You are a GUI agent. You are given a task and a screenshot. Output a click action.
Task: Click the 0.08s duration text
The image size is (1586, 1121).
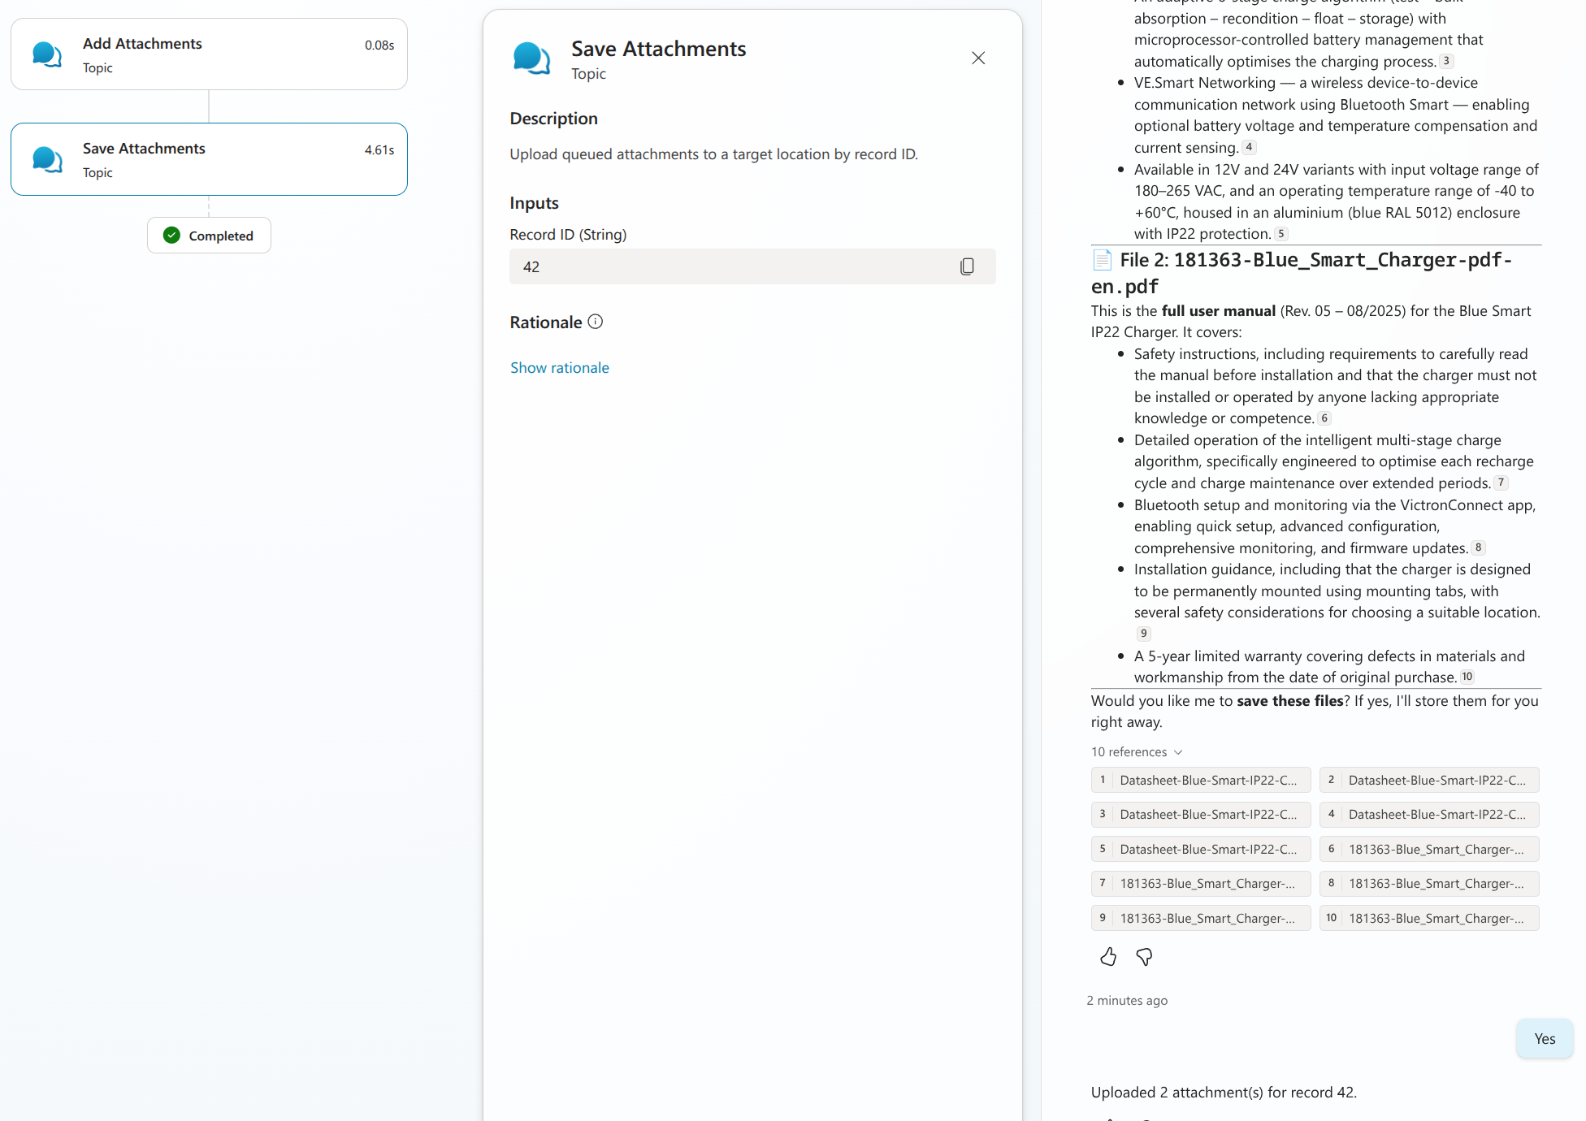tap(379, 45)
